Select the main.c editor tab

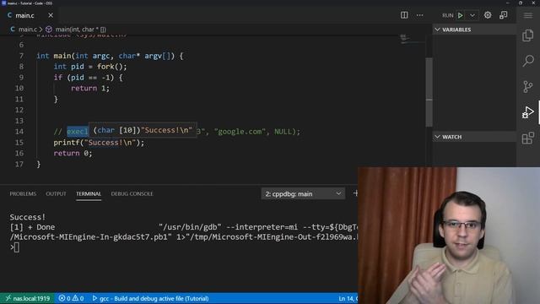coord(24,15)
